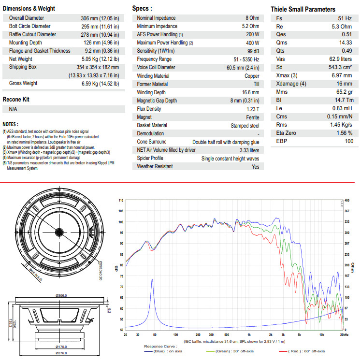Select Cms value 0.15 mm/N
Image resolution: width=361 pixels, height=363 pixels.
click(340, 116)
